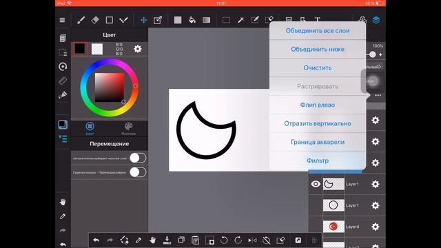The height and width of the screenshot is (248, 441).
Task: Choose 'Объединить все слои' menu item
Action: (x=318, y=30)
